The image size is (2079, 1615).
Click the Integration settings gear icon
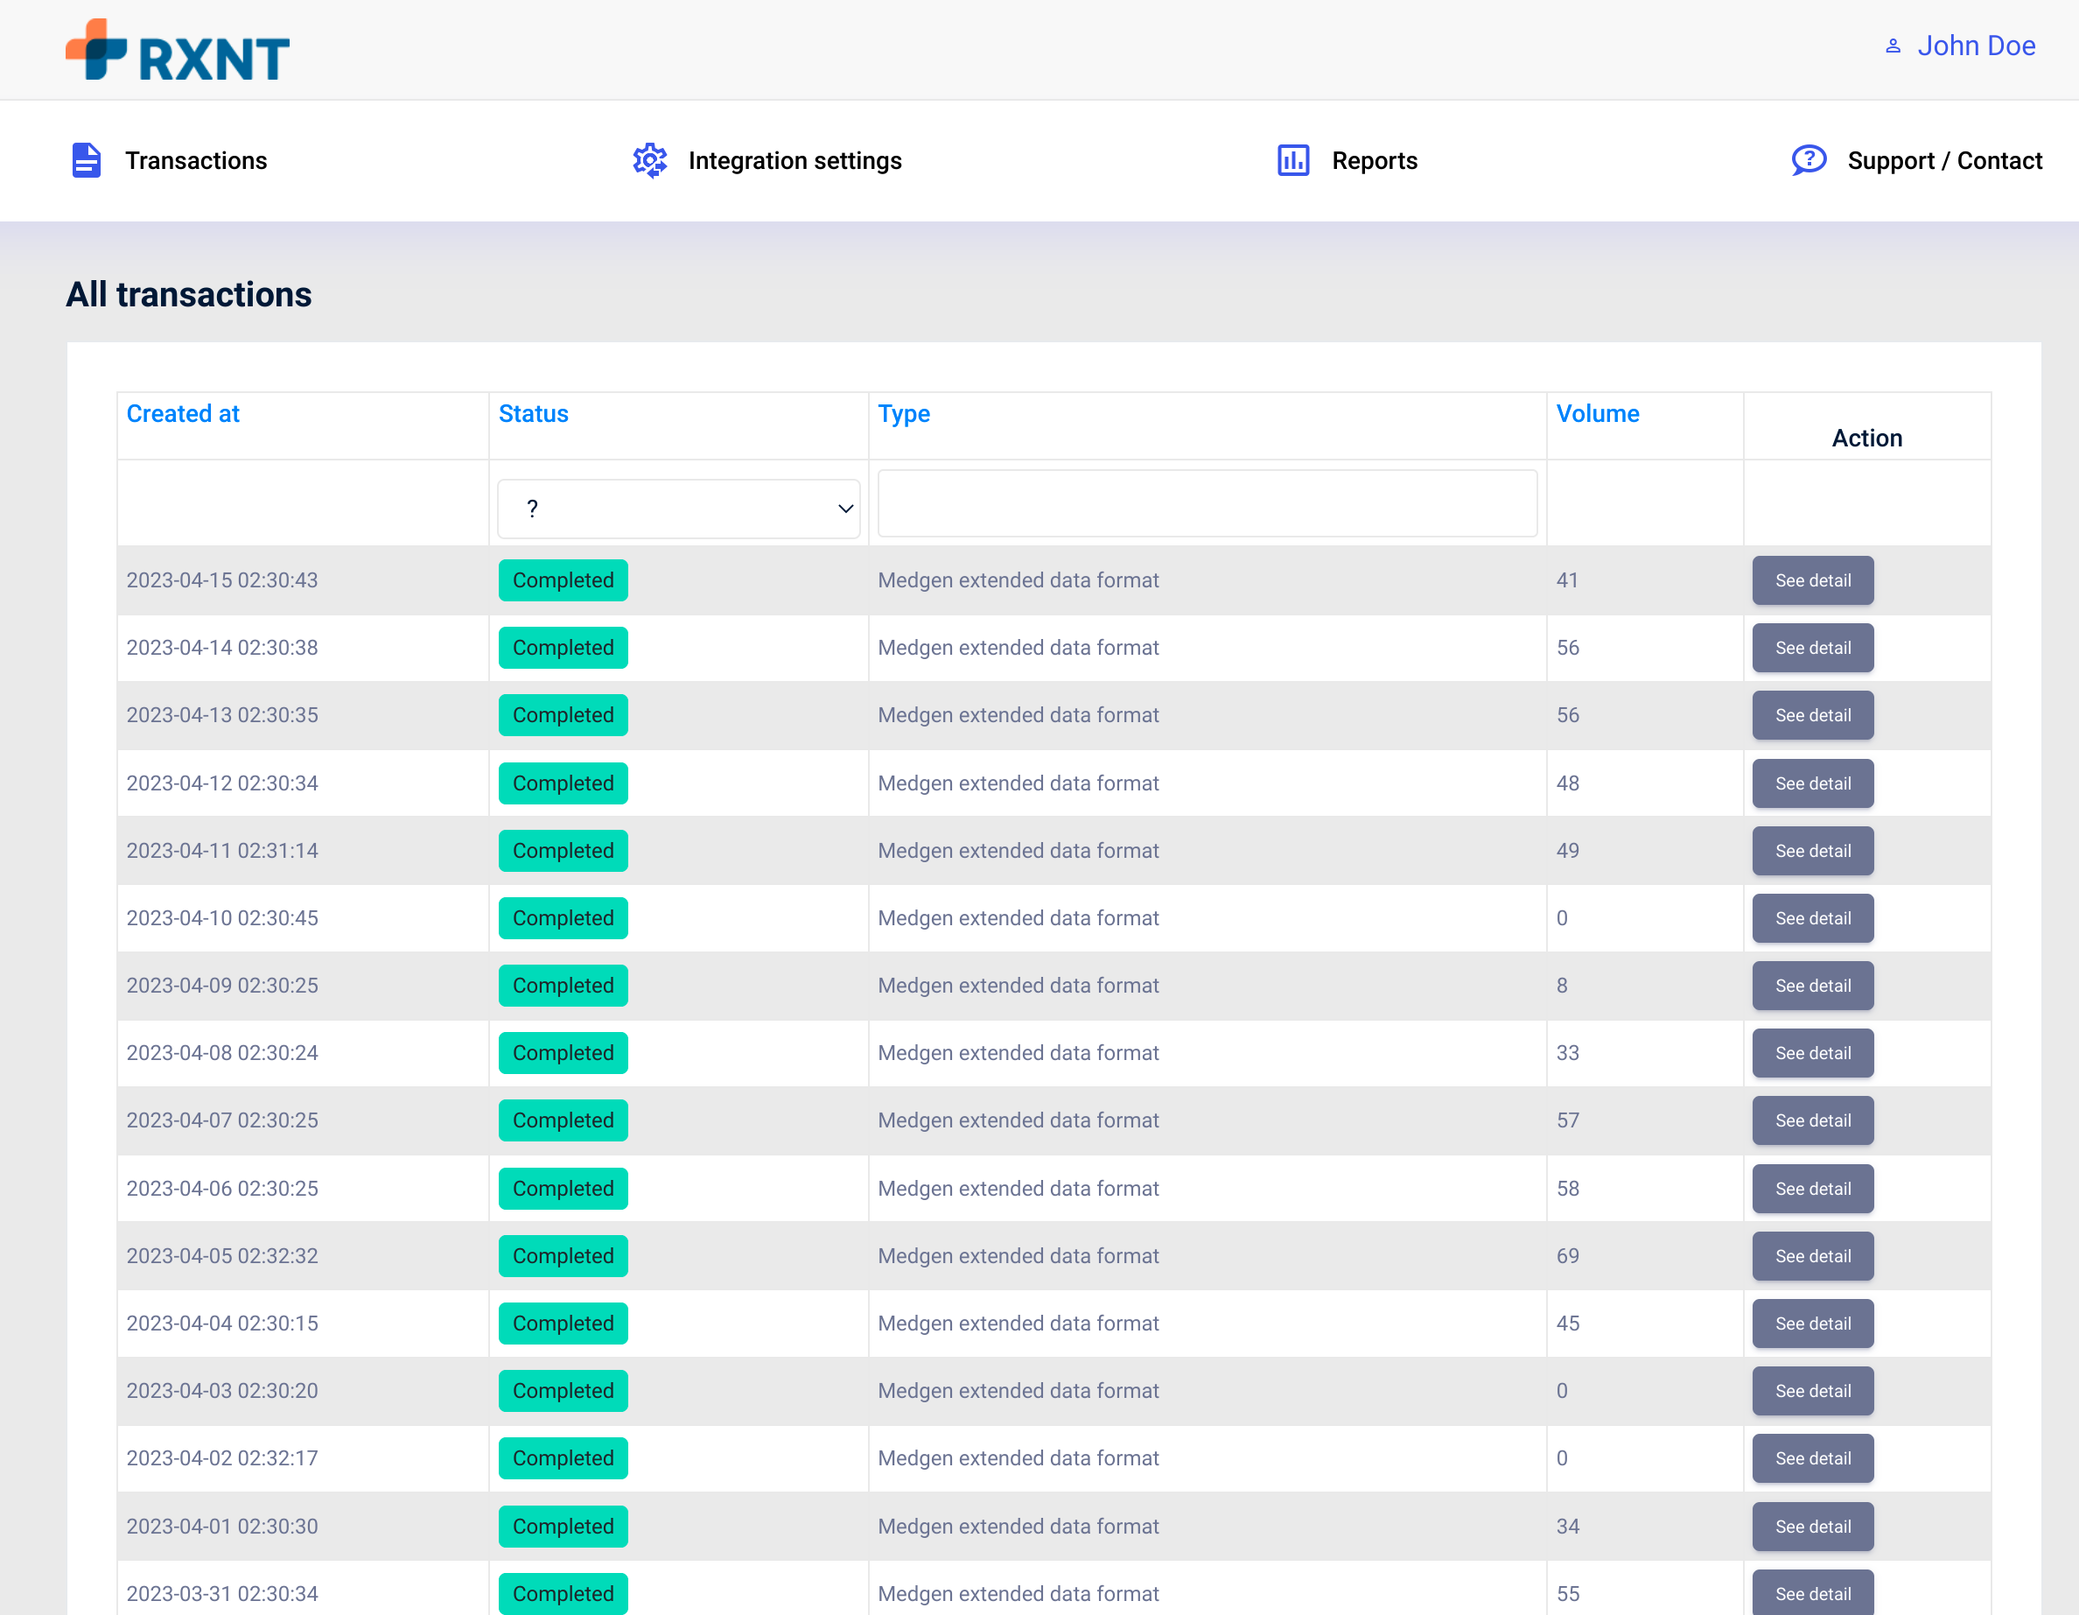pyautogui.click(x=650, y=160)
